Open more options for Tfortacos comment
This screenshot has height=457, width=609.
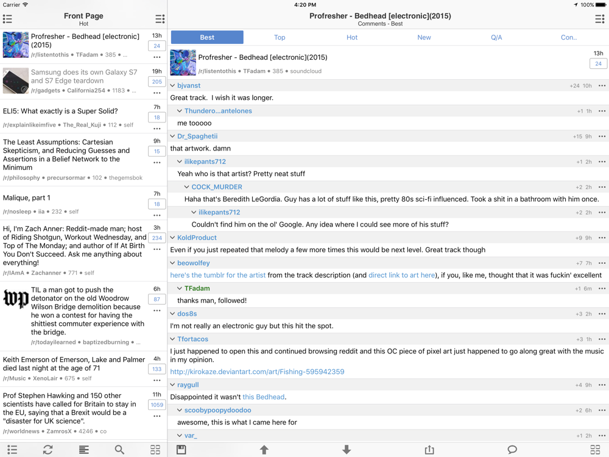click(602, 339)
